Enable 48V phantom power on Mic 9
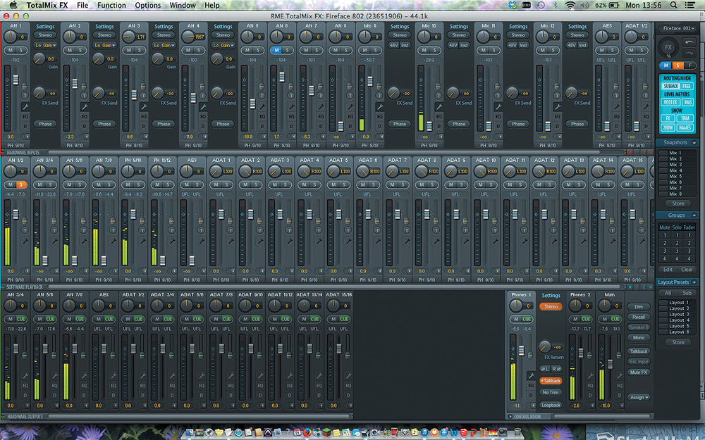 pyautogui.click(x=394, y=44)
